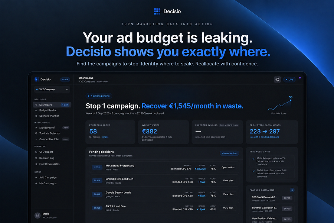Click the Blended CPL €58 metric
Viewport: 334px width, 223px height.
(183, 182)
